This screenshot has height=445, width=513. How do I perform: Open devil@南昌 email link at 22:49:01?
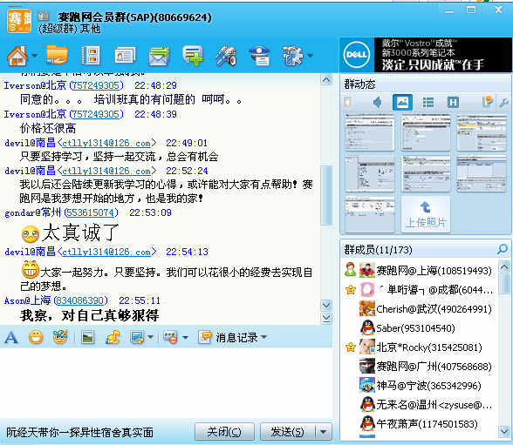(106, 143)
